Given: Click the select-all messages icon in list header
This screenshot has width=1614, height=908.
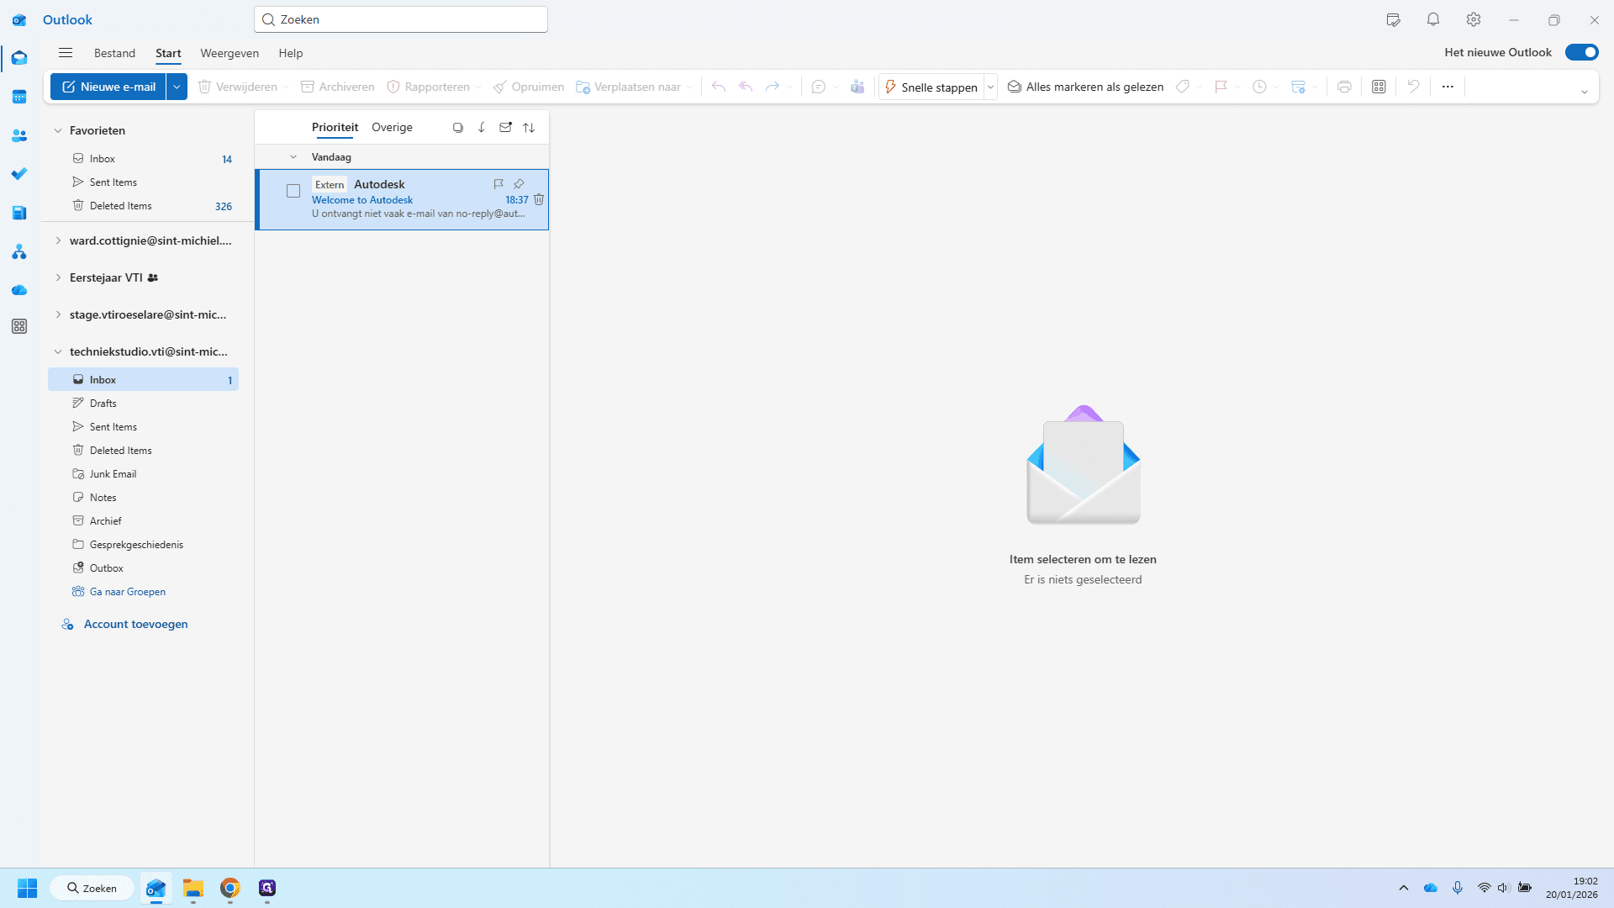Looking at the screenshot, I should [458, 128].
